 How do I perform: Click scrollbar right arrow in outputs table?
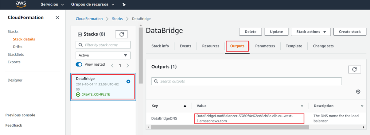(x=364, y=127)
